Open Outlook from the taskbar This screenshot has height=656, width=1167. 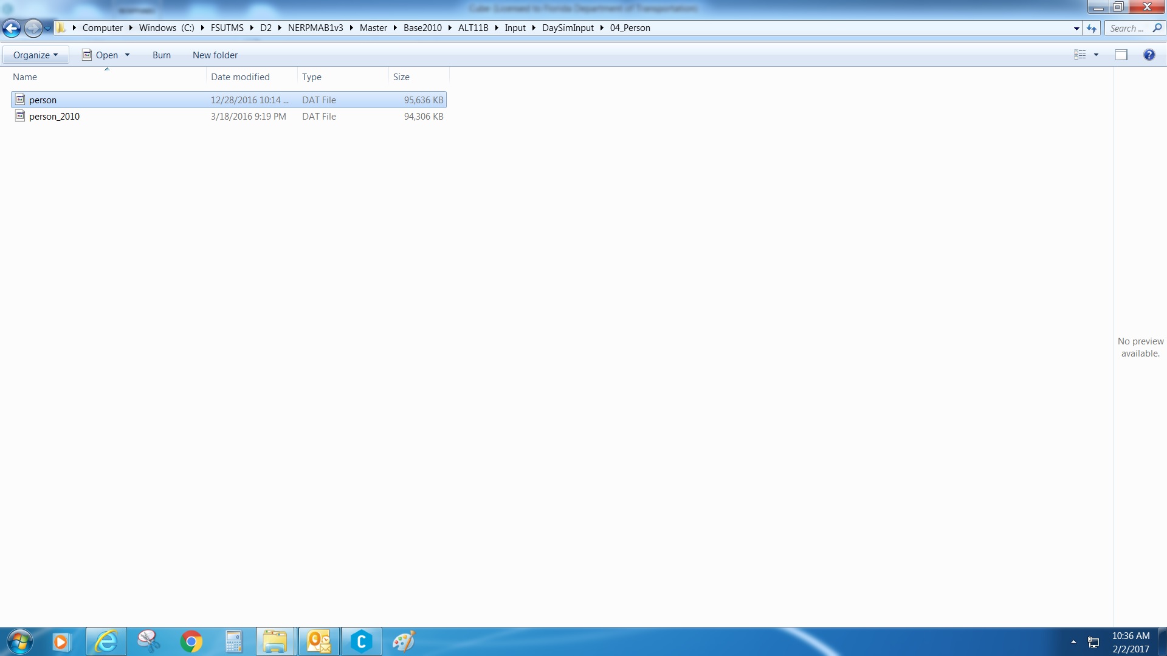tap(318, 641)
